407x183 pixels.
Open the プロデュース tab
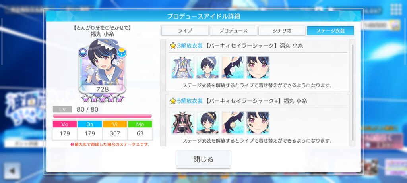tap(233, 31)
